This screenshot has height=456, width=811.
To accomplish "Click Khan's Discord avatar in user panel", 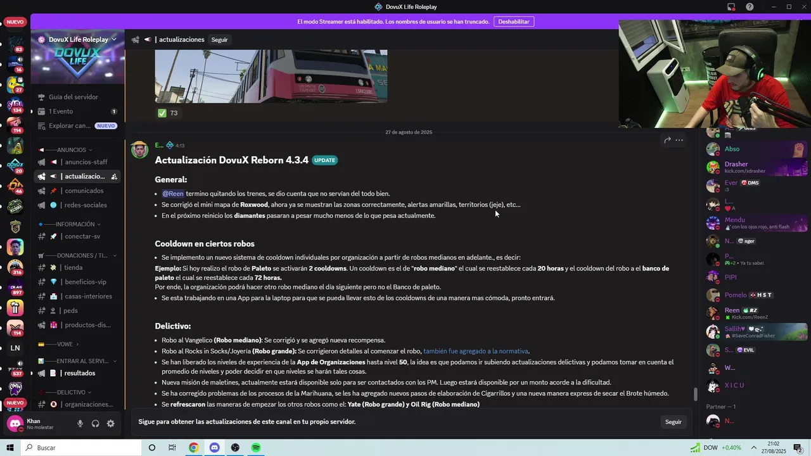I will tap(15, 424).
